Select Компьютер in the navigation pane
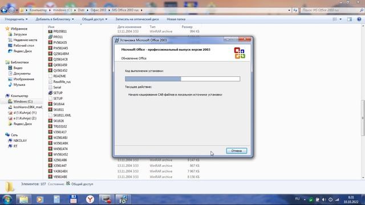 click(19, 96)
